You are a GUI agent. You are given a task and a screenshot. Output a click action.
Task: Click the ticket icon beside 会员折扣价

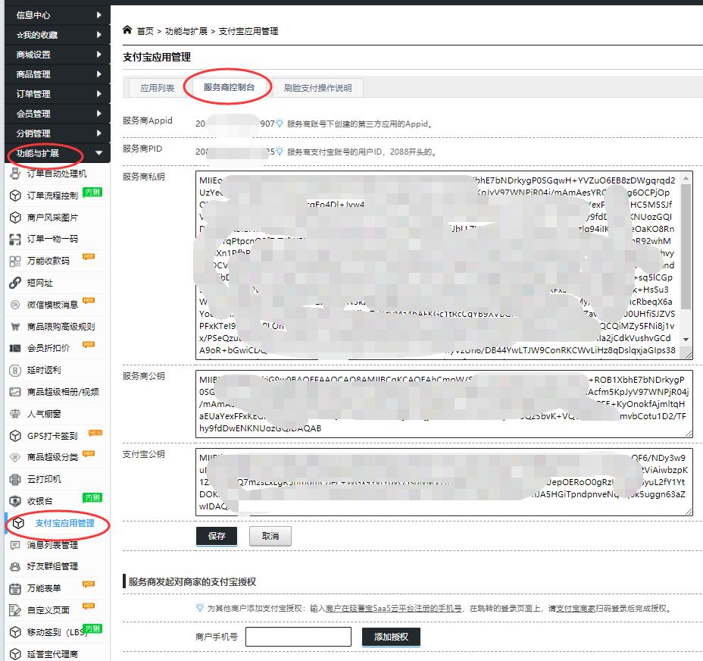click(15, 348)
